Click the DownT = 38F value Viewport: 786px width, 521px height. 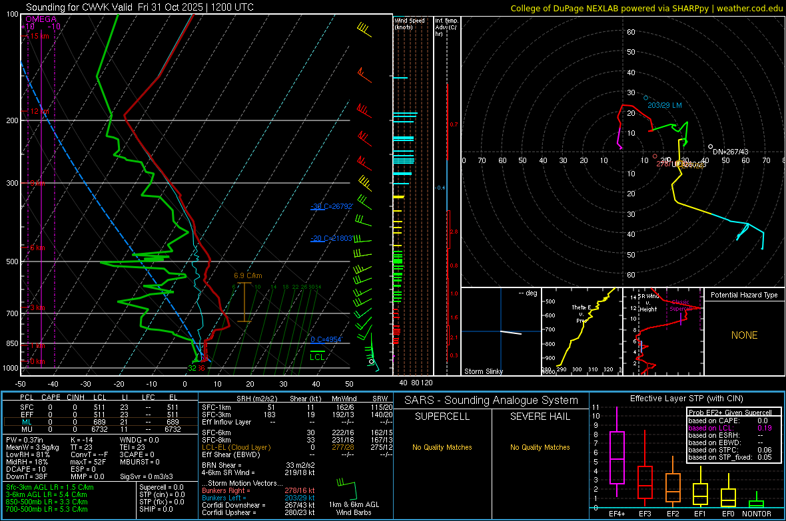[x=27, y=477]
